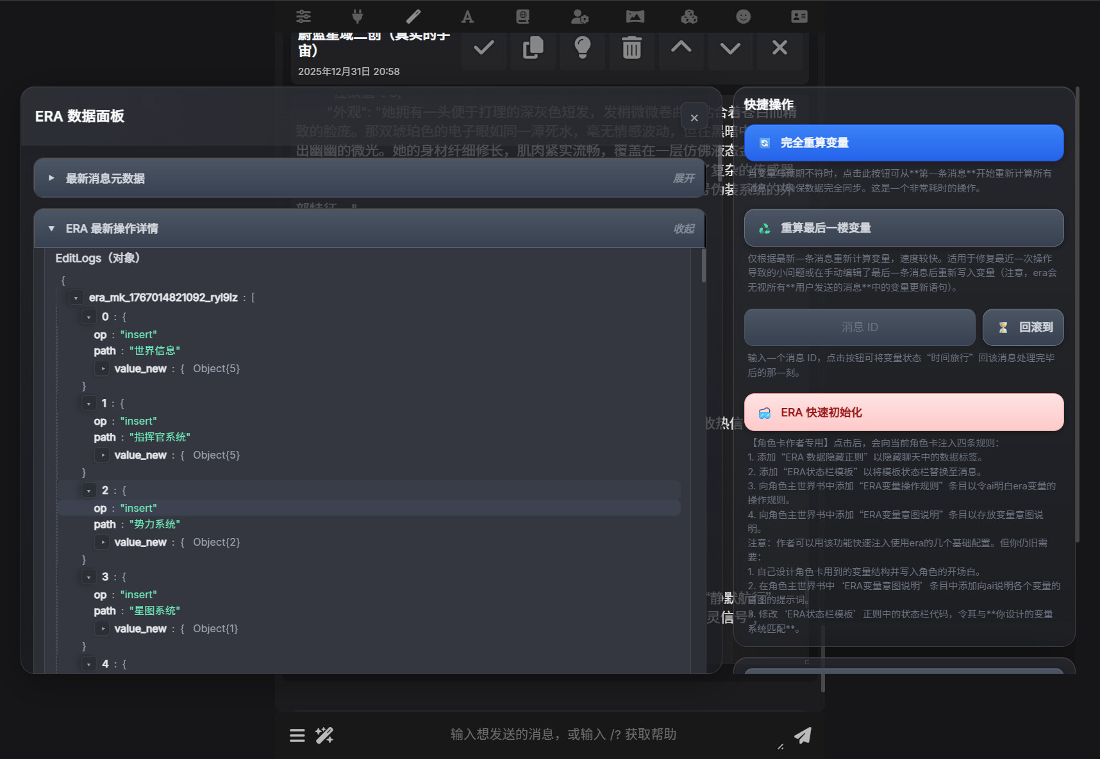Select the "势力系统" path value
The width and height of the screenshot is (1100, 759).
coord(154,525)
